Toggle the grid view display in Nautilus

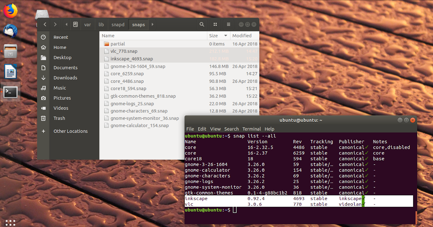click(x=215, y=24)
